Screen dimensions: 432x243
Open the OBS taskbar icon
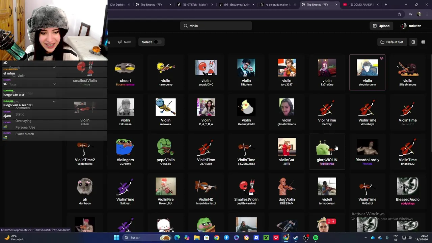(x=306, y=238)
